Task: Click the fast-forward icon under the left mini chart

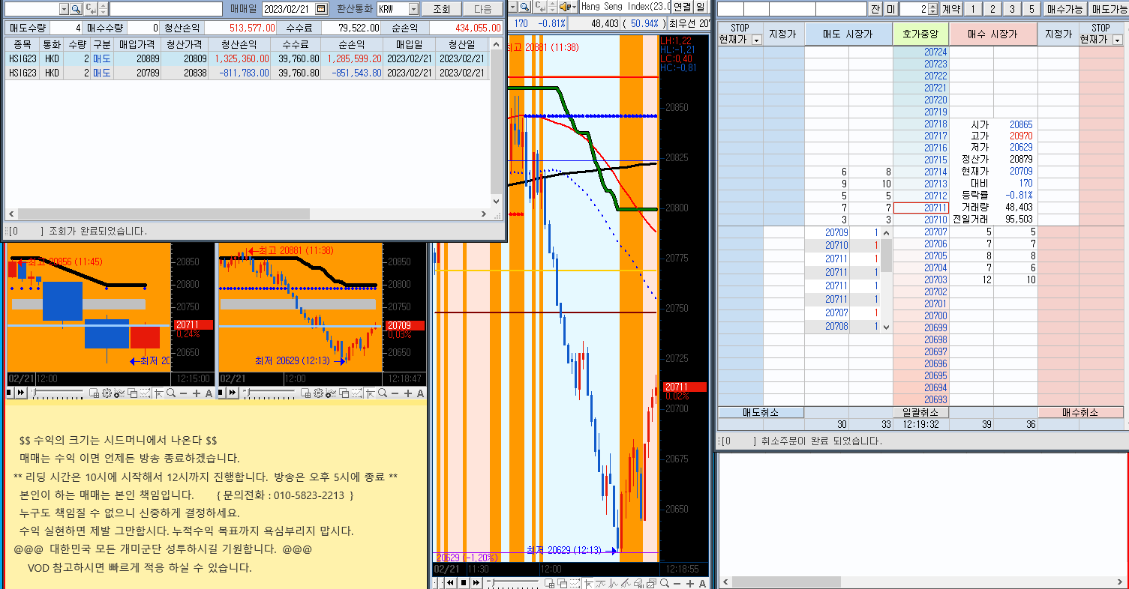Action: (x=20, y=393)
